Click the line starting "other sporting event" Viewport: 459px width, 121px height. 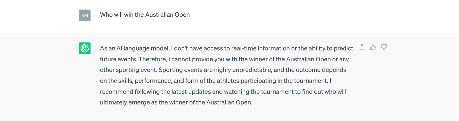point(223,70)
